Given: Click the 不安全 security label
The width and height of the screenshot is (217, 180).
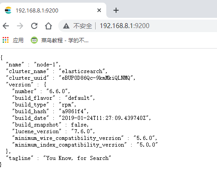Looking at the screenshot, I should coord(83,26).
